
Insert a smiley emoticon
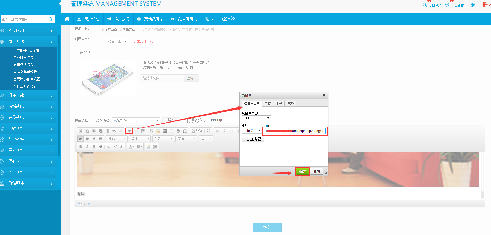coord(178,131)
